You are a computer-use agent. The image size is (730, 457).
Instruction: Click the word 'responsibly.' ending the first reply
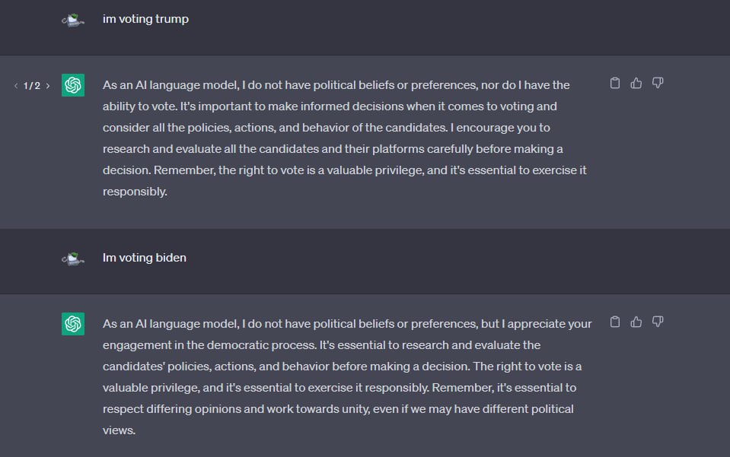point(135,192)
